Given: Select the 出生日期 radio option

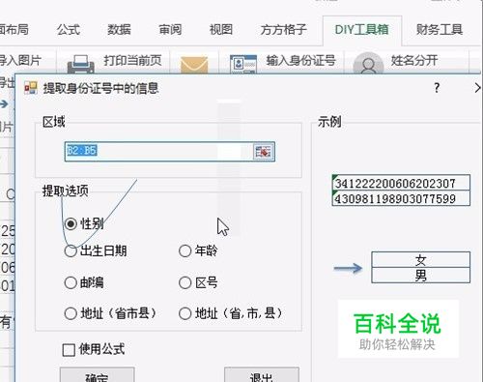Looking at the screenshot, I should point(71,250).
